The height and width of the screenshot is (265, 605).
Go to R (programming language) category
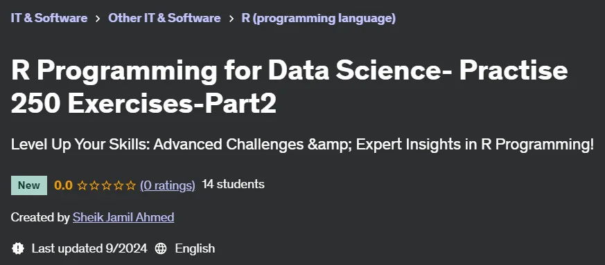(318, 18)
